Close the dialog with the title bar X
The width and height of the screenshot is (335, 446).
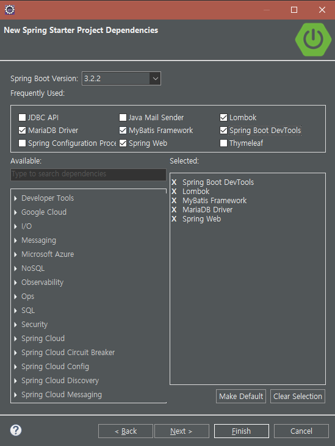pos(322,10)
